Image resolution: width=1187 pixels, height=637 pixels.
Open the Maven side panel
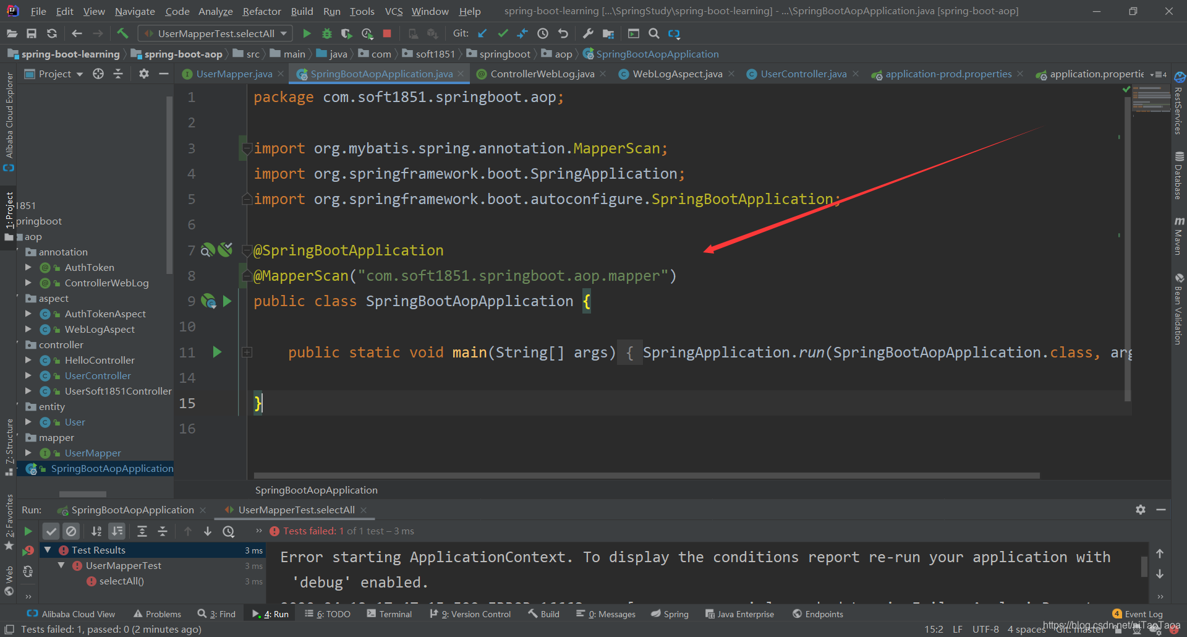tap(1179, 236)
